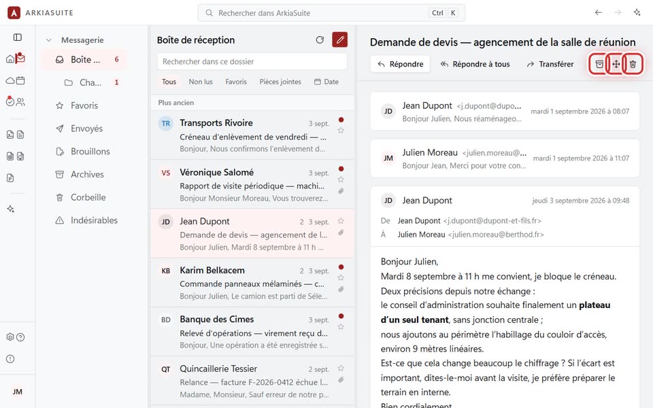The width and height of the screenshot is (653, 408).
Task: Refresh the inbox
Action: click(x=320, y=39)
